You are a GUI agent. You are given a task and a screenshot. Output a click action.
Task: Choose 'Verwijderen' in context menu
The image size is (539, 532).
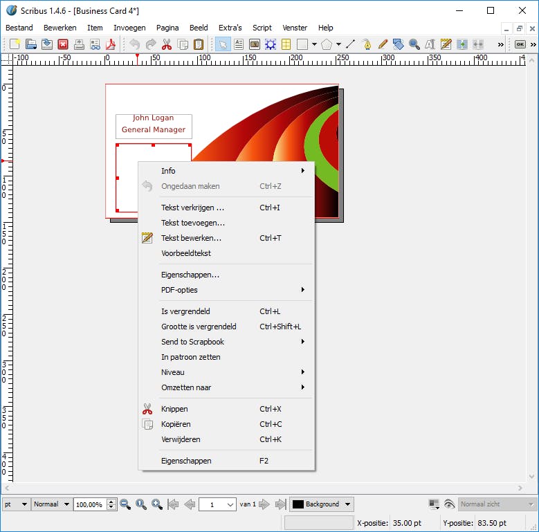tap(226, 439)
